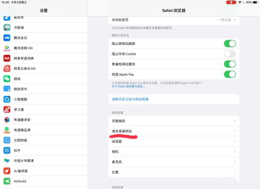Enable the 阻止所有 Cookie switch

point(230,54)
